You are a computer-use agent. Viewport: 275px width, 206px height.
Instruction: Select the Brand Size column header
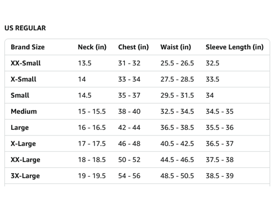[28, 47]
